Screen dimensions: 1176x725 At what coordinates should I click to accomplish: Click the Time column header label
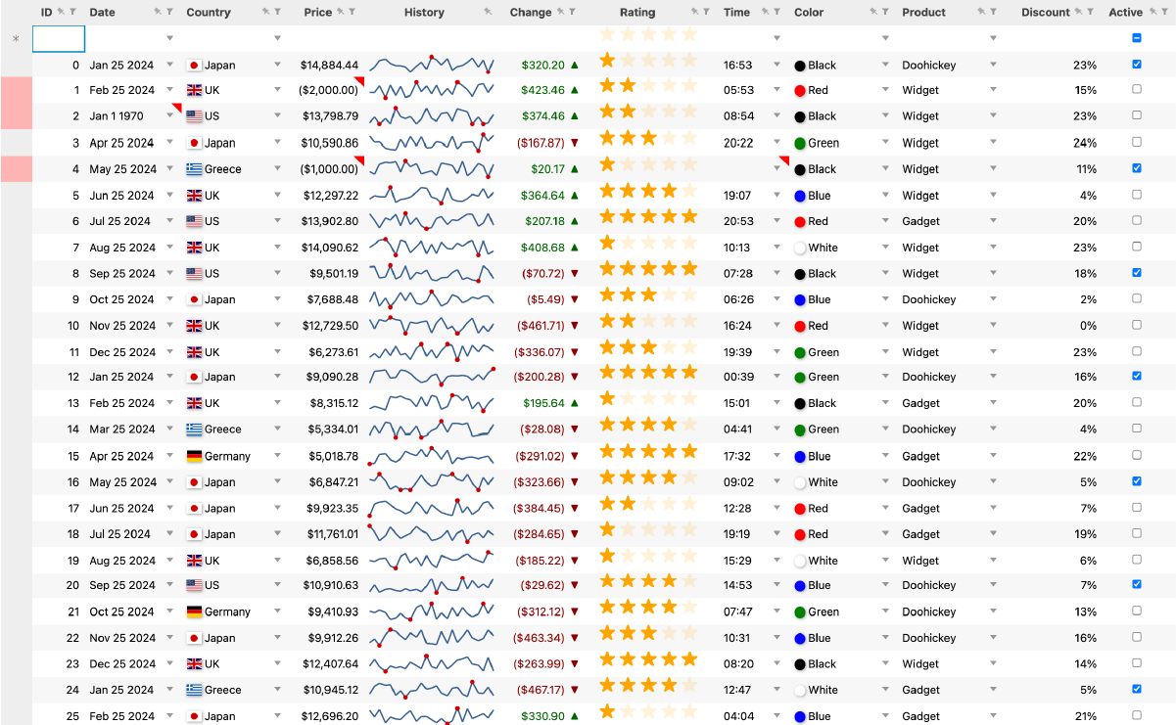736,13
